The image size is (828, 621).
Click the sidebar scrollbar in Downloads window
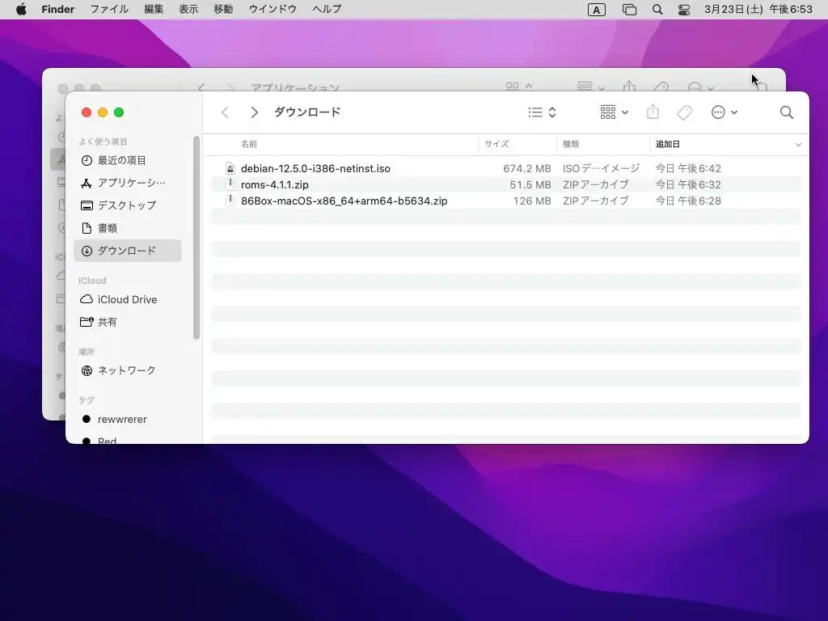[196, 238]
